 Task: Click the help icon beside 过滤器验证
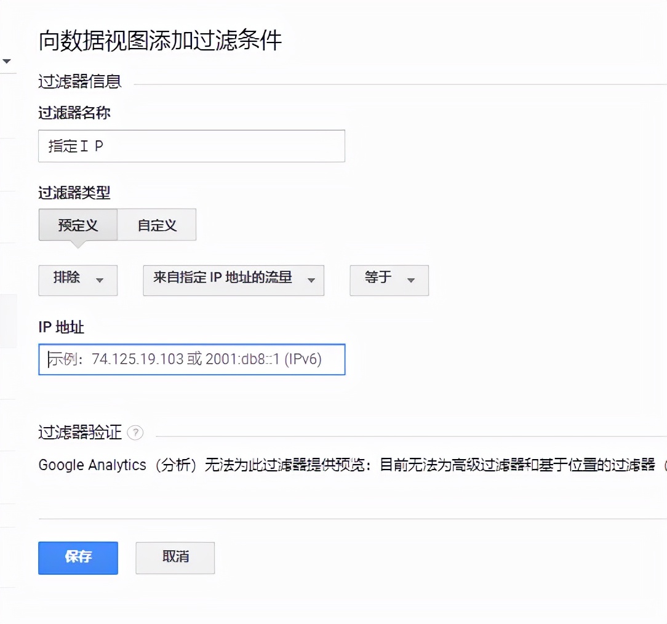(x=135, y=433)
